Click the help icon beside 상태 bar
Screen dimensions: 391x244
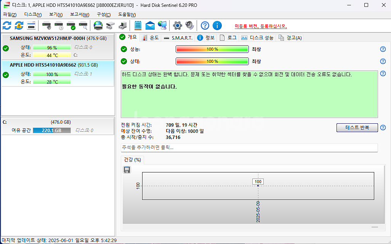point(383,61)
